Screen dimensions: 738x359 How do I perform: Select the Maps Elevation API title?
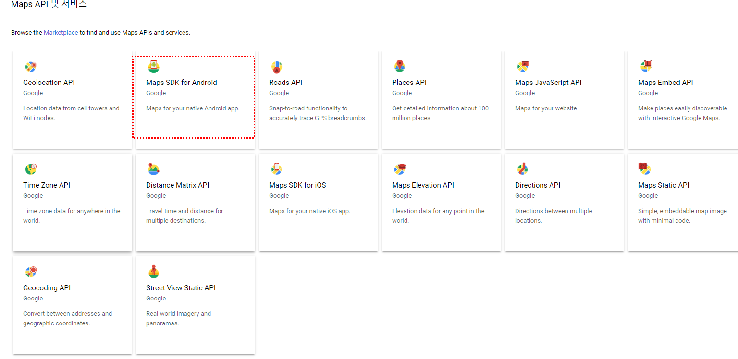[x=423, y=185]
